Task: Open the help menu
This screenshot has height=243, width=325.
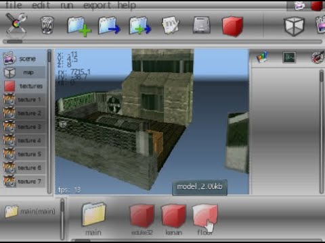Action: [x=127, y=5]
